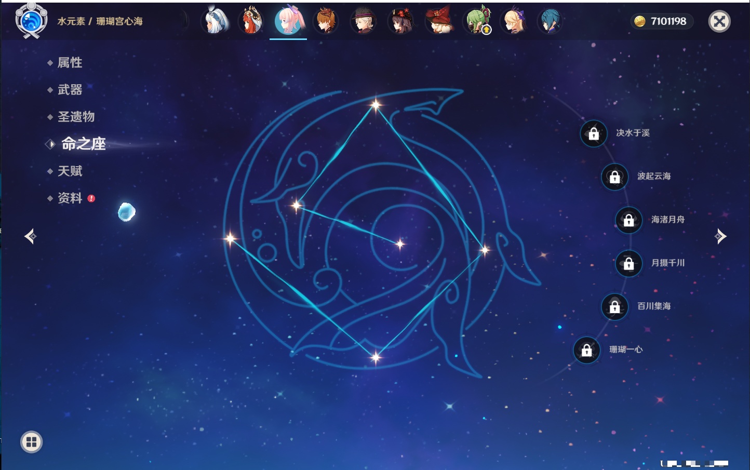Click the Mora coin icon

[640, 21]
